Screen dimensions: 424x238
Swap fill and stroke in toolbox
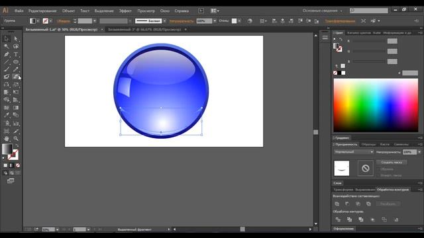pyautogui.click(x=17, y=145)
